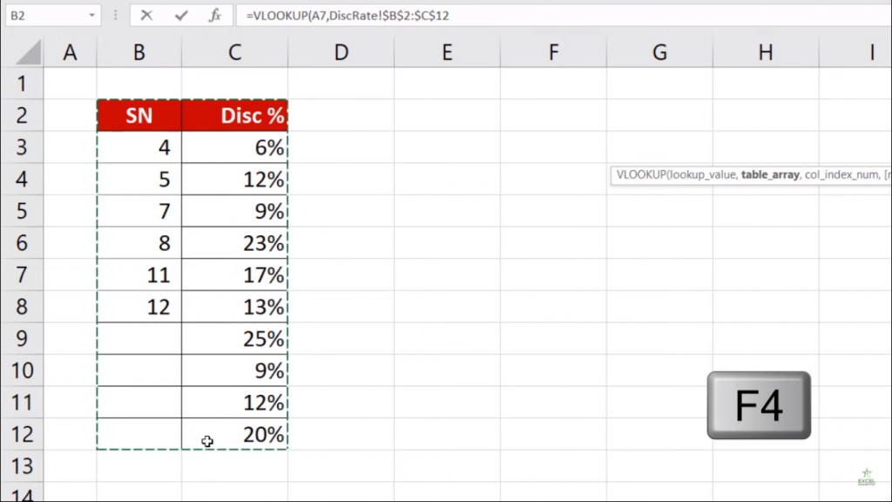Cancel the formula entry with the X icon

pos(146,15)
